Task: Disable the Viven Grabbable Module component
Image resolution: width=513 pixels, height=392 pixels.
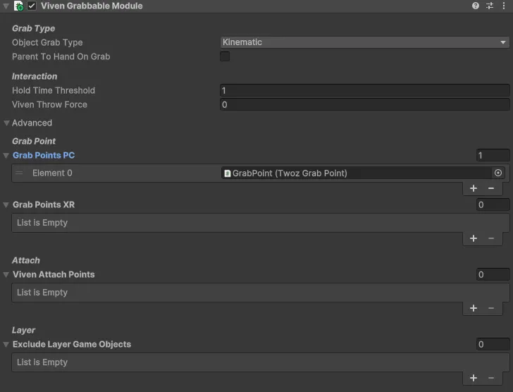Action: click(x=32, y=6)
